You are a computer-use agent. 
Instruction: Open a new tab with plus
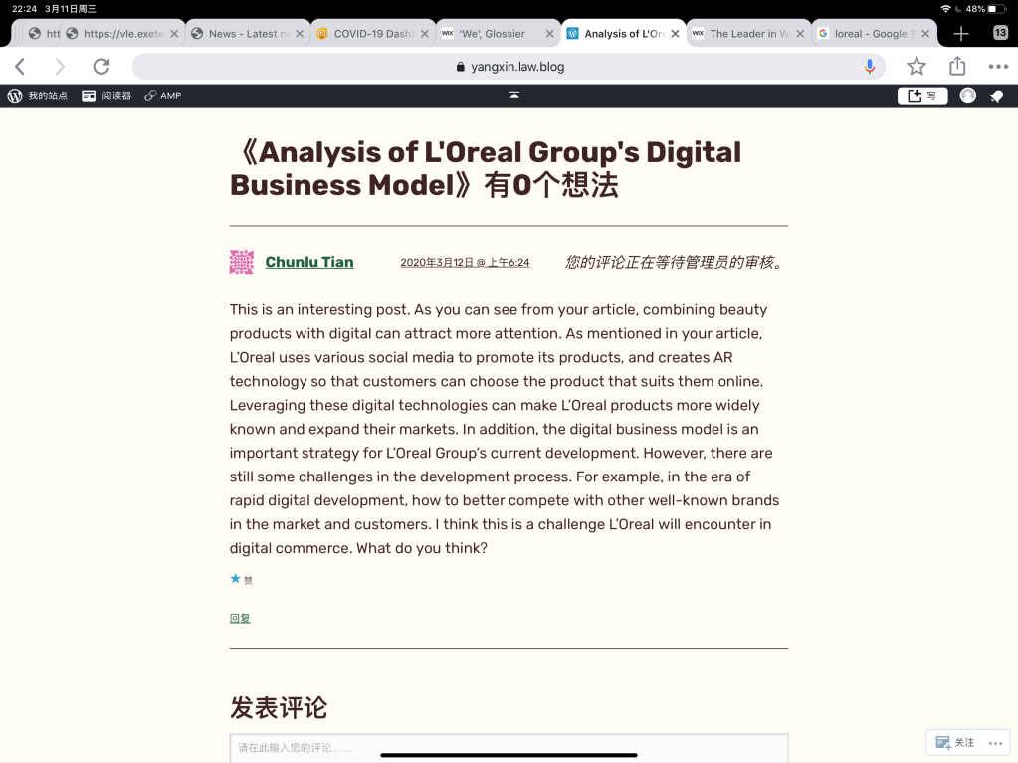coord(961,33)
